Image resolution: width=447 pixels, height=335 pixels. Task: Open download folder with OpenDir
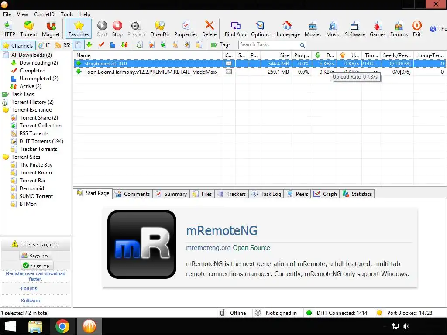coord(160,29)
